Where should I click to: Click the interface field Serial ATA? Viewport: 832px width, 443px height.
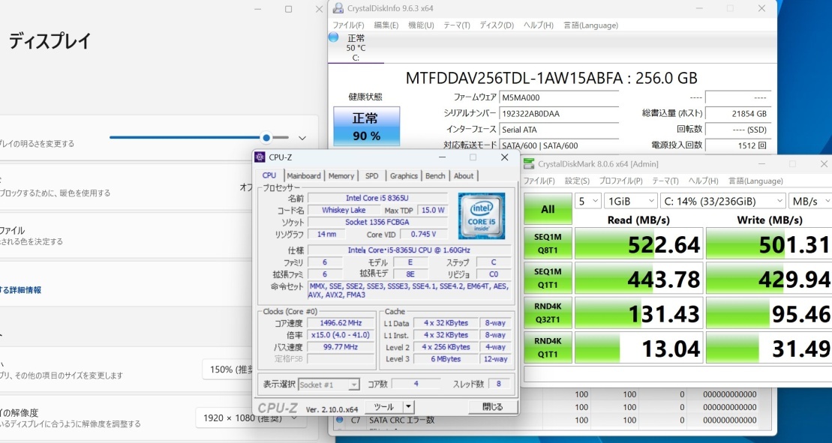coord(559,129)
